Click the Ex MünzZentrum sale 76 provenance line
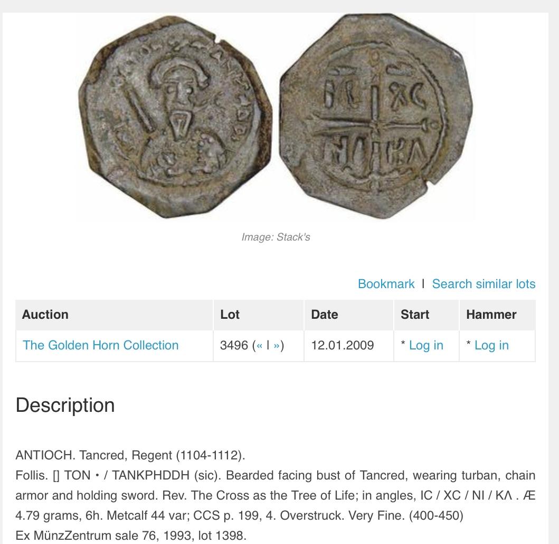559x544 pixels. [131, 536]
